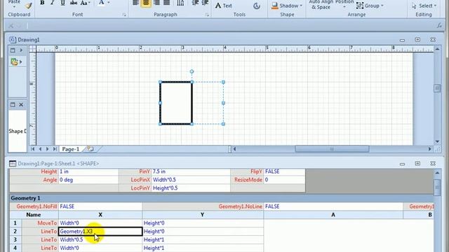449x252 pixels.
Task: Click the Shapes pane window icon
Action: tap(13, 50)
